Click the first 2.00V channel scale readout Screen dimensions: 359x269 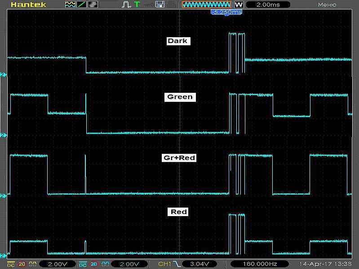point(57,264)
